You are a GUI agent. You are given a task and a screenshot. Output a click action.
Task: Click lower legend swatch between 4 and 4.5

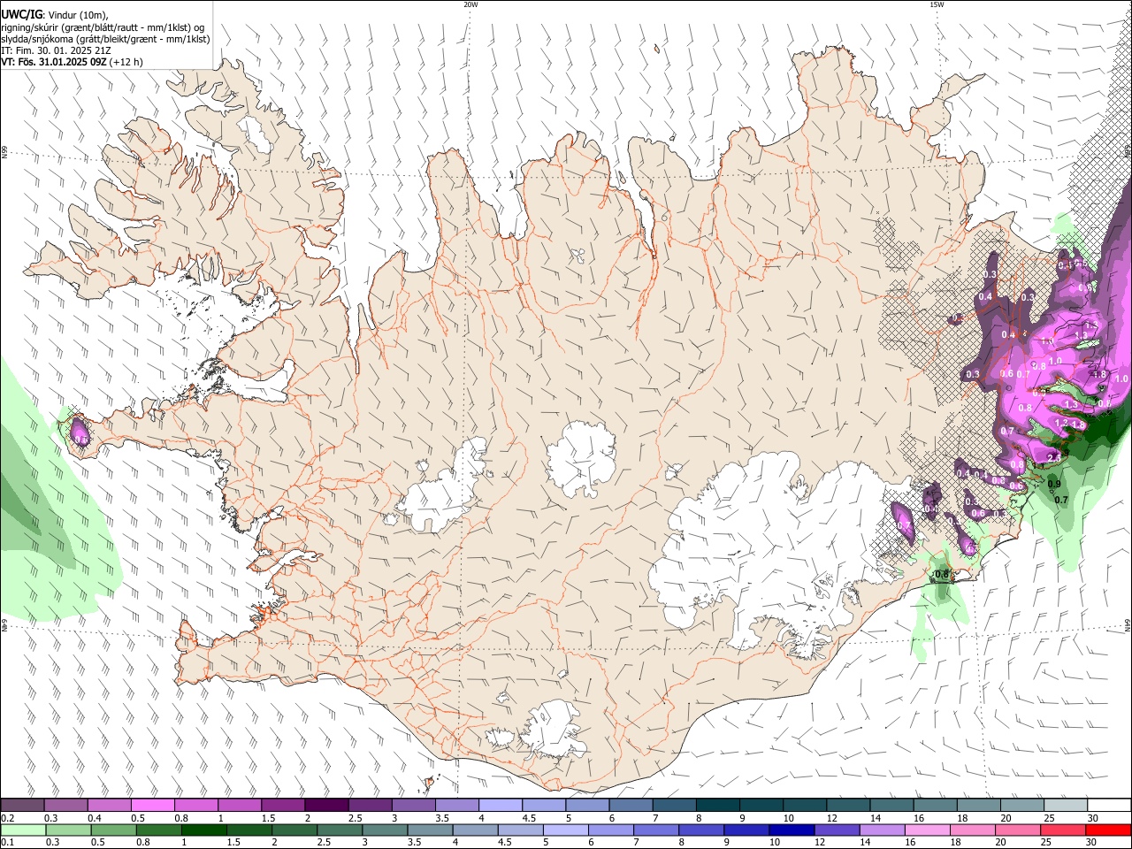(x=478, y=830)
